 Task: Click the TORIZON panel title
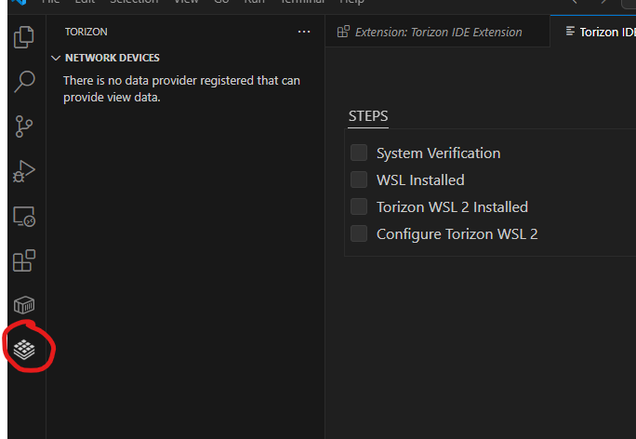[x=86, y=32]
